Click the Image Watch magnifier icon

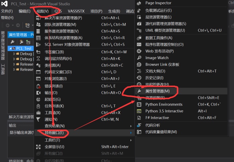click(x=139, y=58)
